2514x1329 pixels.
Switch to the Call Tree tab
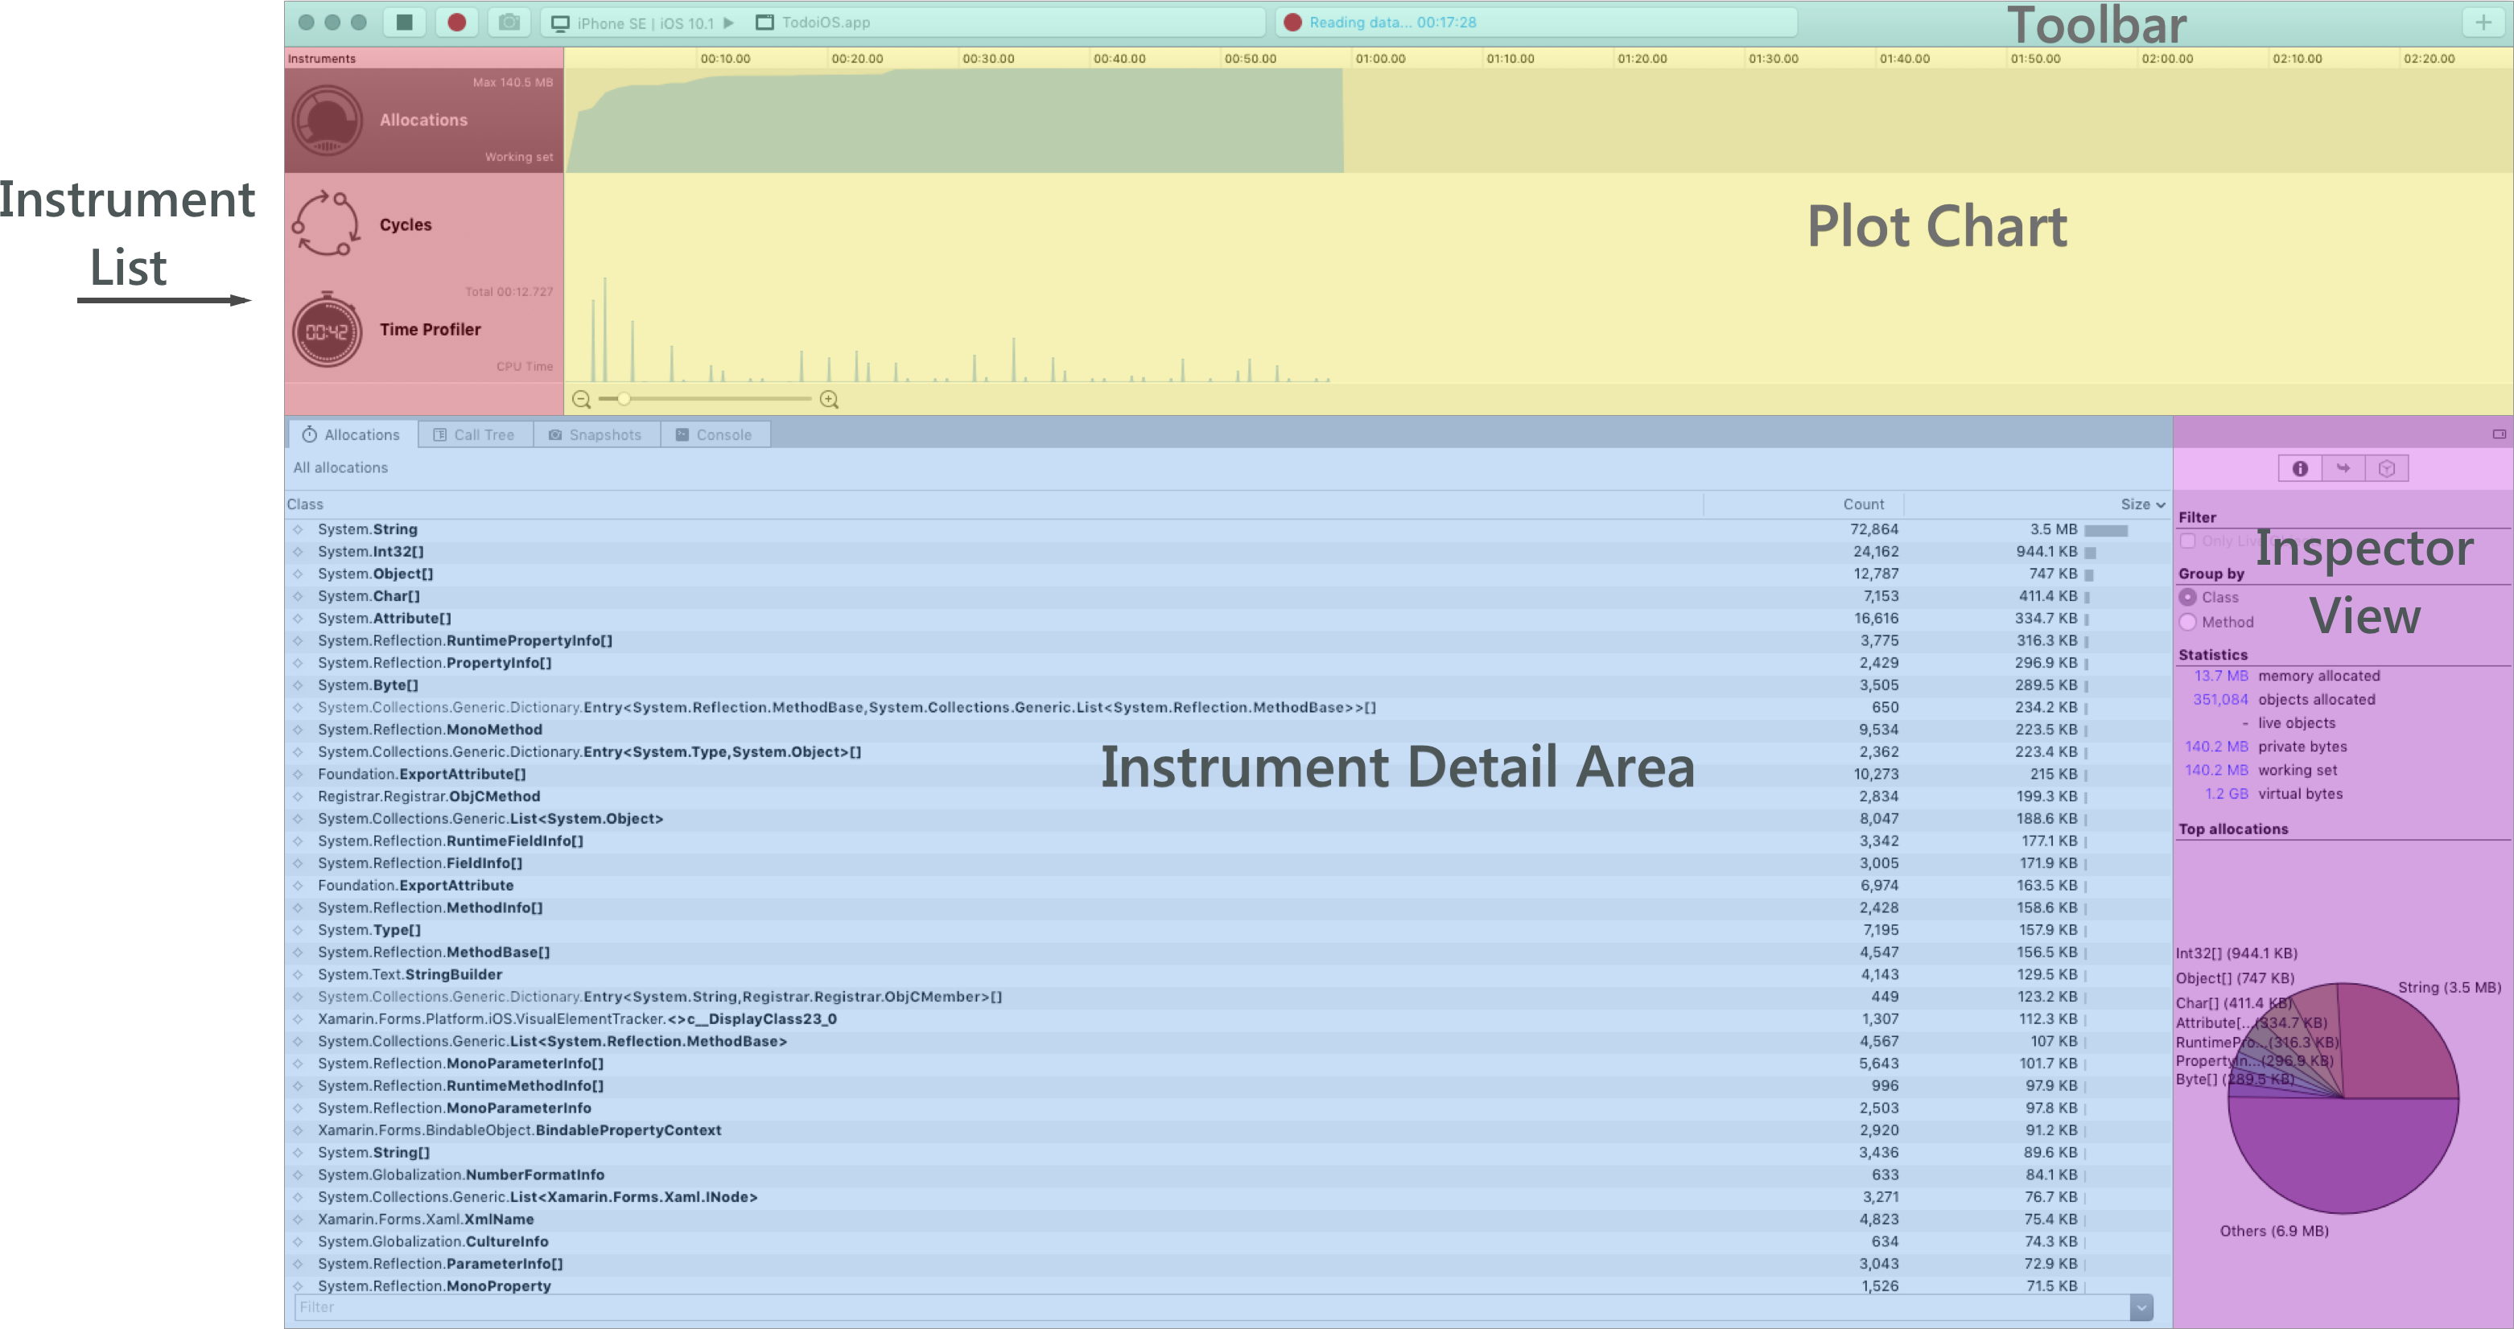(476, 434)
